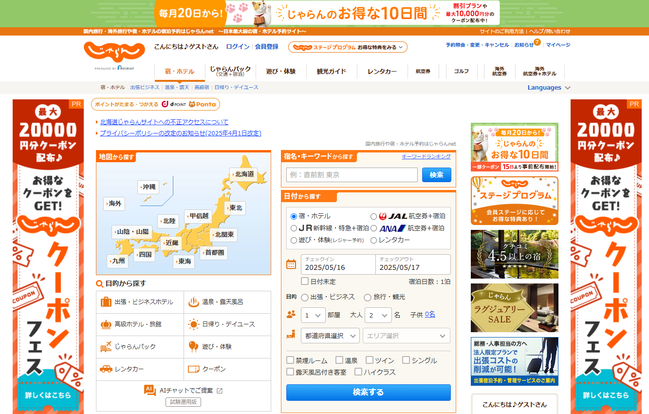Image resolution: width=649 pixels, height=414 pixels.
Task: Open the クチコミ 4.5以上の宿 banner
Action: click(515, 254)
